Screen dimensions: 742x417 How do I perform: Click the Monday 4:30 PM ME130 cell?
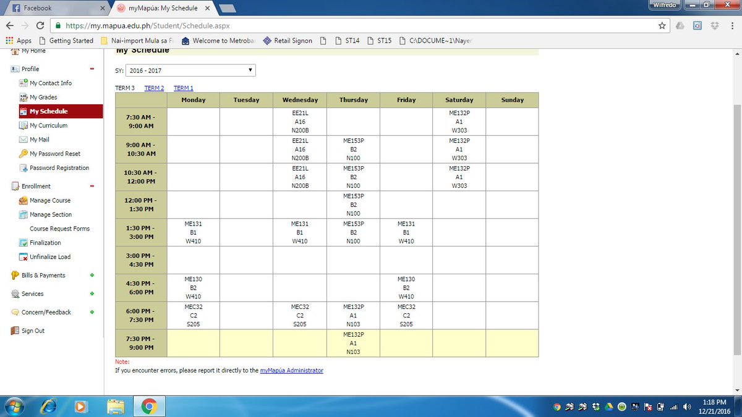[x=194, y=288]
